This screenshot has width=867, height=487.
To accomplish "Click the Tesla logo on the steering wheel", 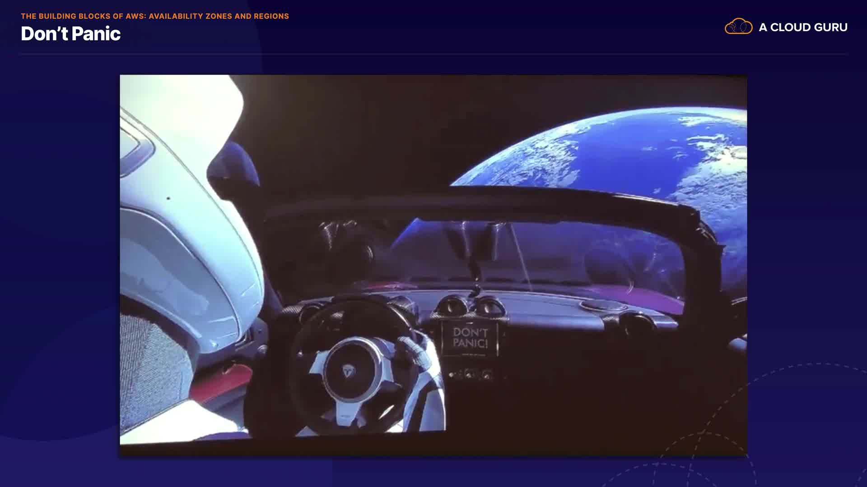I will 348,371.
